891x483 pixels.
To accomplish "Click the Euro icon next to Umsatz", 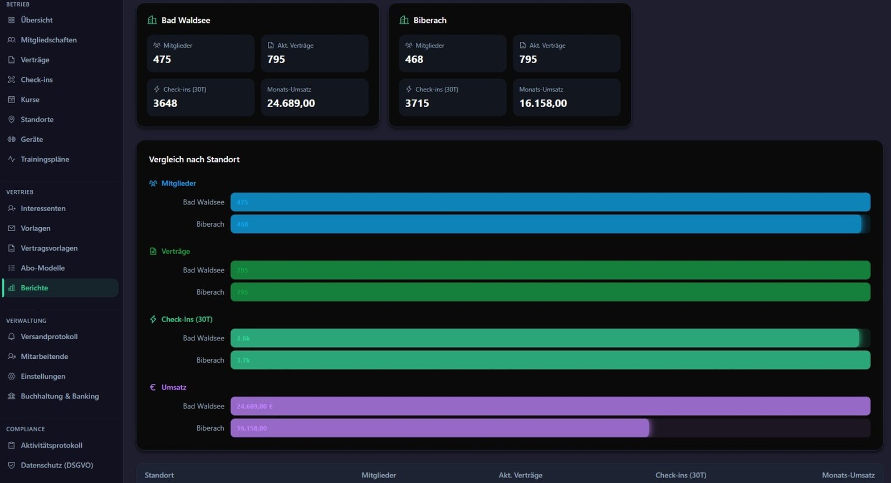I will coord(153,387).
